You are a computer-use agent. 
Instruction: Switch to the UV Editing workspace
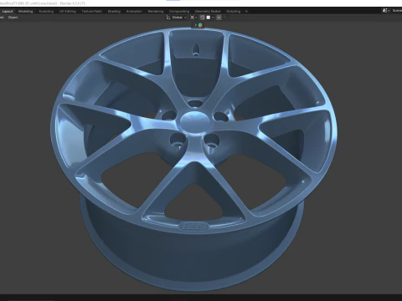coord(68,12)
